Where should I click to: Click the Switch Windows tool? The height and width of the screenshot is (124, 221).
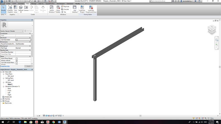point(52,9)
